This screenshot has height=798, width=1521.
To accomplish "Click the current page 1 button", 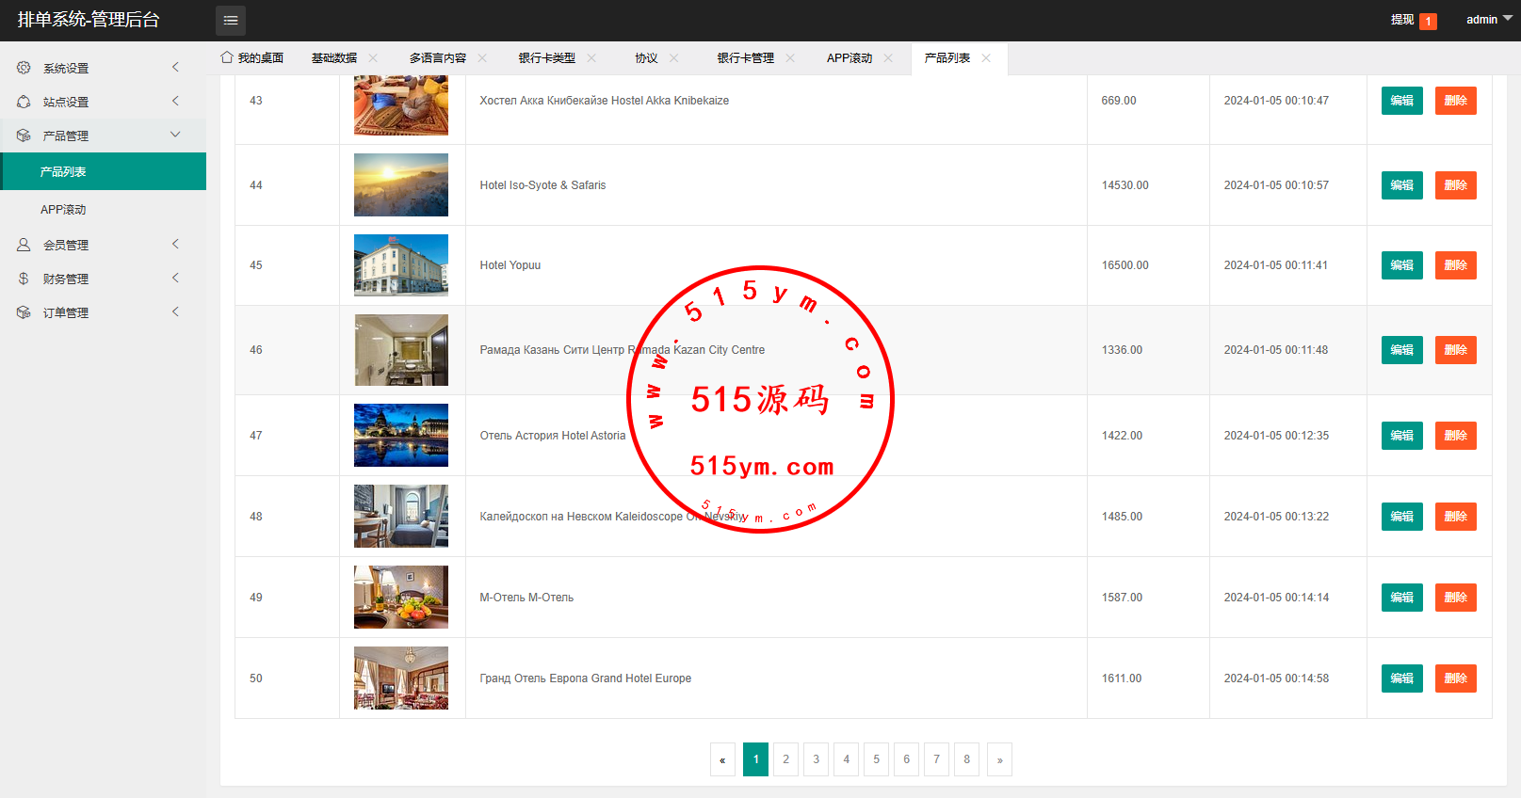I will (755, 759).
